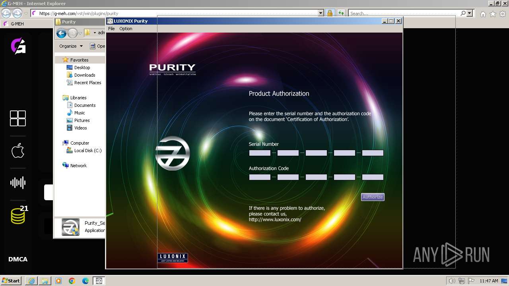Click the Internet Explorer forward button

(17, 13)
